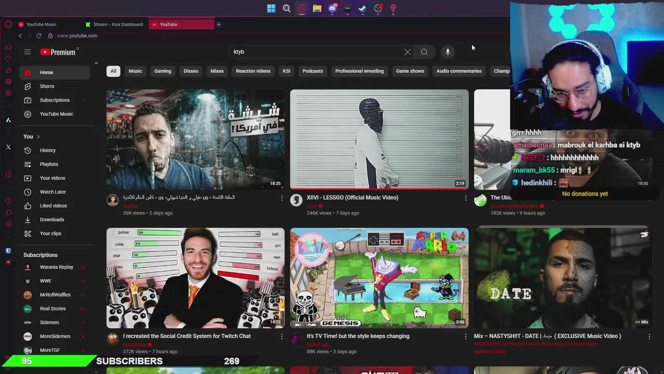Image resolution: width=664 pixels, height=374 pixels.
Task: Open the YouTube hamburger guide menu
Action: point(27,52)
